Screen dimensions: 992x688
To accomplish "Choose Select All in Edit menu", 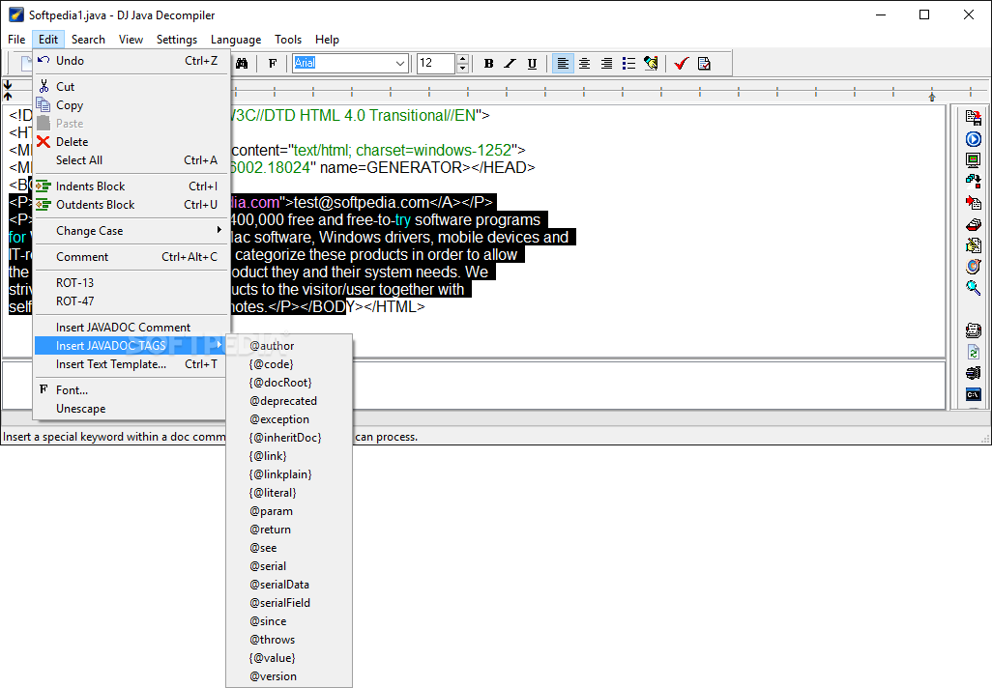I will click(131, 160).
